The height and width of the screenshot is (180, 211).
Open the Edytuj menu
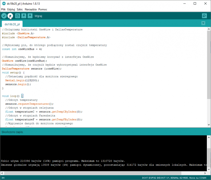[11, 9]
